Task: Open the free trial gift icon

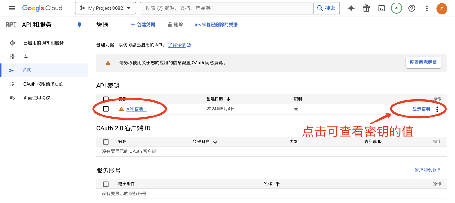Action: (x=366, y=9)
